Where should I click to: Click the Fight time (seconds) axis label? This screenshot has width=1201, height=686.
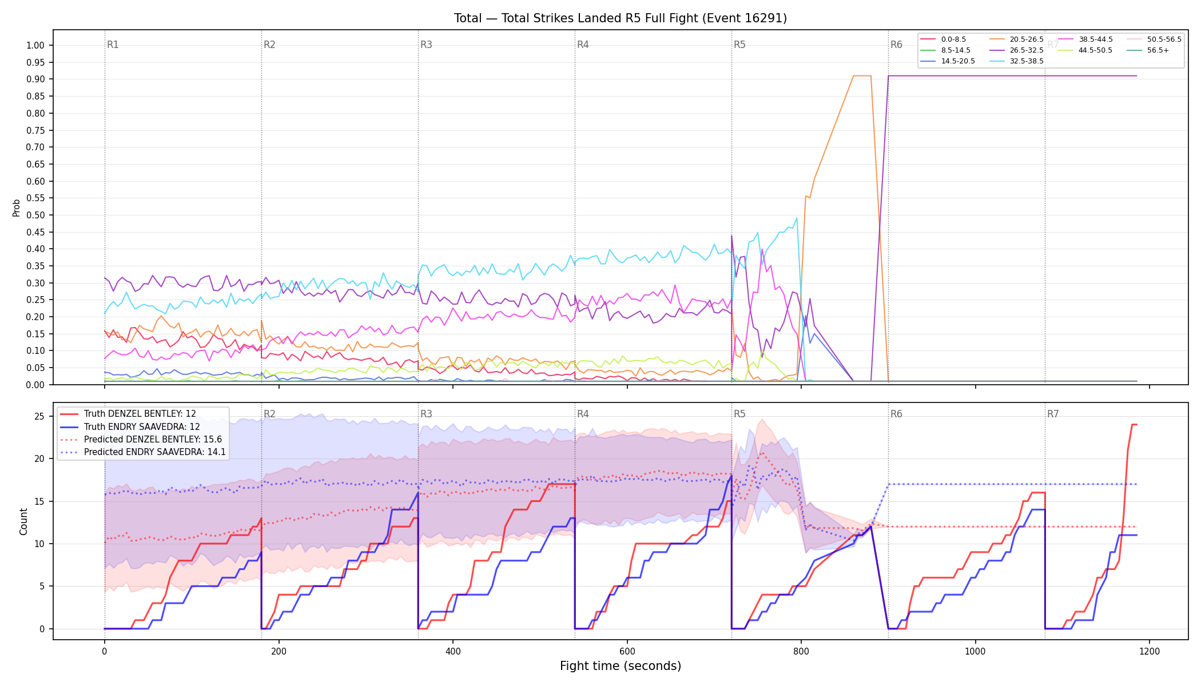click(x=621, y=666)
